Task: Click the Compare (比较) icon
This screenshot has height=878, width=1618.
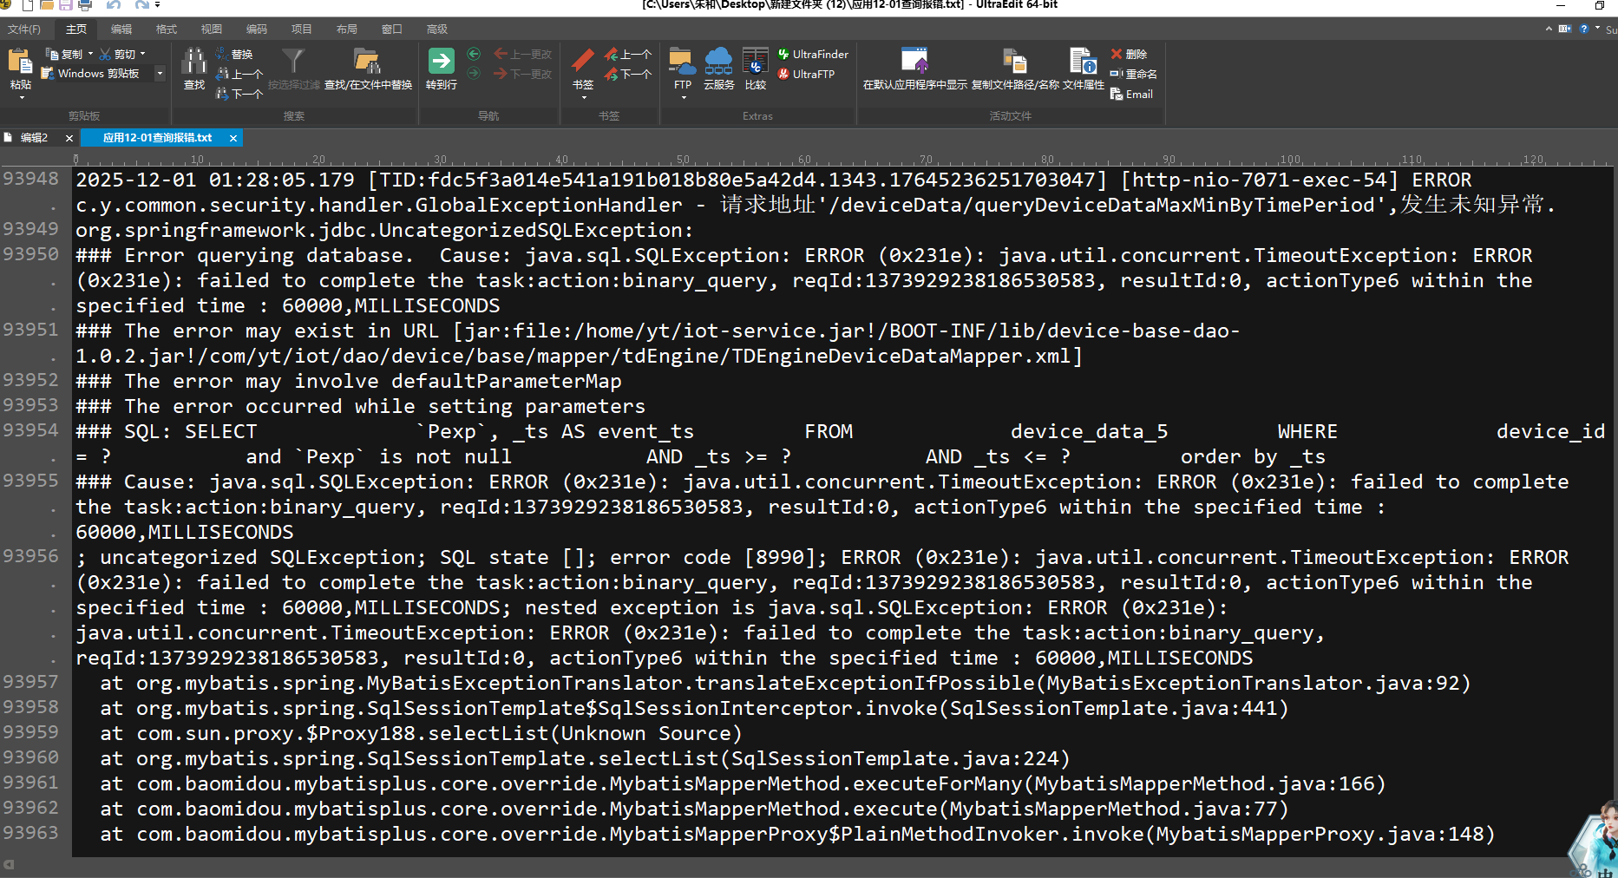Action: (755, 63)
